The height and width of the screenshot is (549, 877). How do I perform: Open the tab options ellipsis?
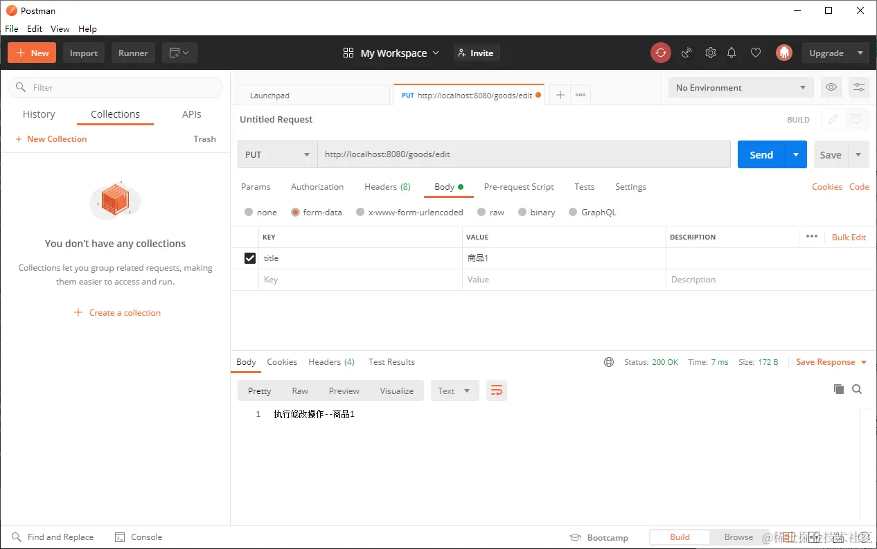coord(581,95)
